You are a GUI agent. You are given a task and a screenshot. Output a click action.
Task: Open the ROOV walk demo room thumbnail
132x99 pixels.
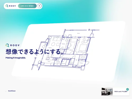pyautogui.click(x=107, y=92)
